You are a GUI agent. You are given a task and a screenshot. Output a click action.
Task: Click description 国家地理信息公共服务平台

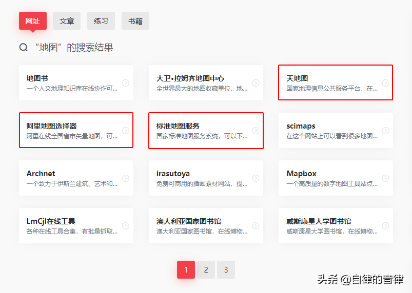point(332,89)
